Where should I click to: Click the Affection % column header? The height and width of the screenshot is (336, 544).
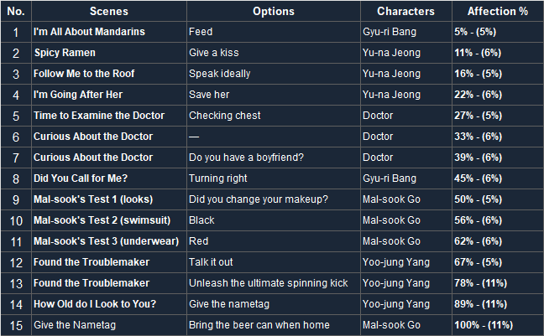click(x=497, y=12)
